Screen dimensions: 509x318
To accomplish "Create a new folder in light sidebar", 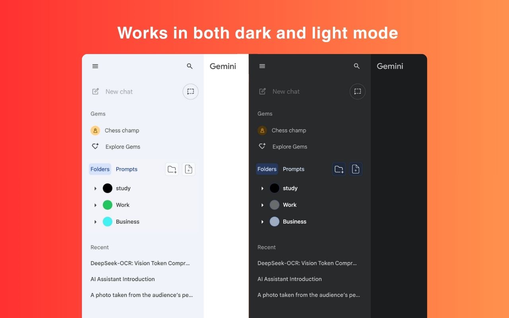I will click(x=172, y=169).
